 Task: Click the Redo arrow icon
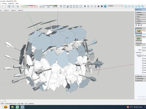pyautogui.click(x=5, y=6)
